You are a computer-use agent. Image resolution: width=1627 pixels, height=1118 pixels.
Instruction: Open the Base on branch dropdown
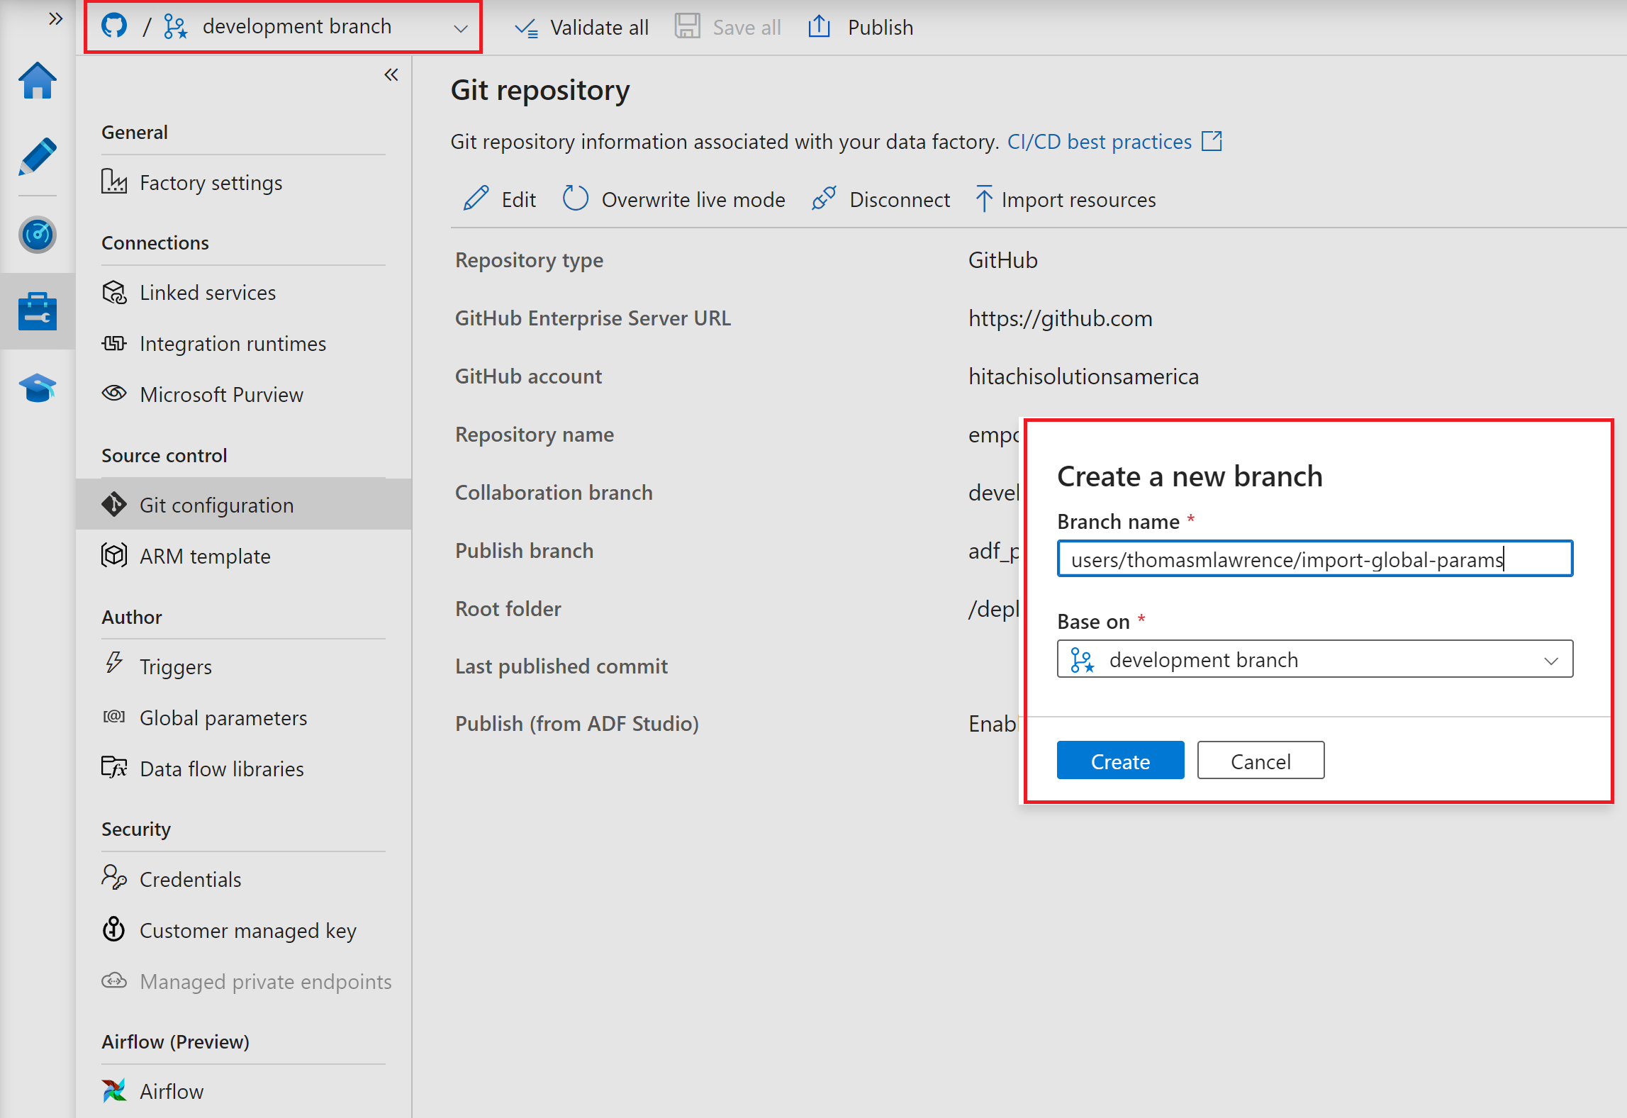click(x=1314, y=659)
